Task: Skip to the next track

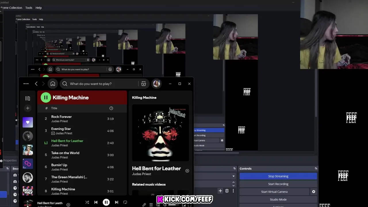Action: pos(116,202)
